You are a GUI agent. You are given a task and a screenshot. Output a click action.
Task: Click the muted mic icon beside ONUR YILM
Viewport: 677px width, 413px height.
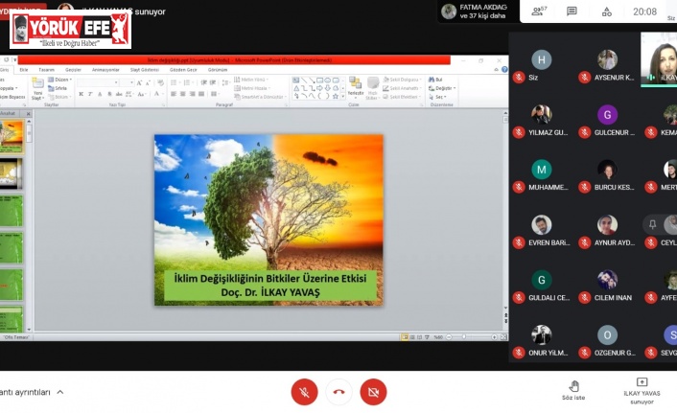point(519,353)
